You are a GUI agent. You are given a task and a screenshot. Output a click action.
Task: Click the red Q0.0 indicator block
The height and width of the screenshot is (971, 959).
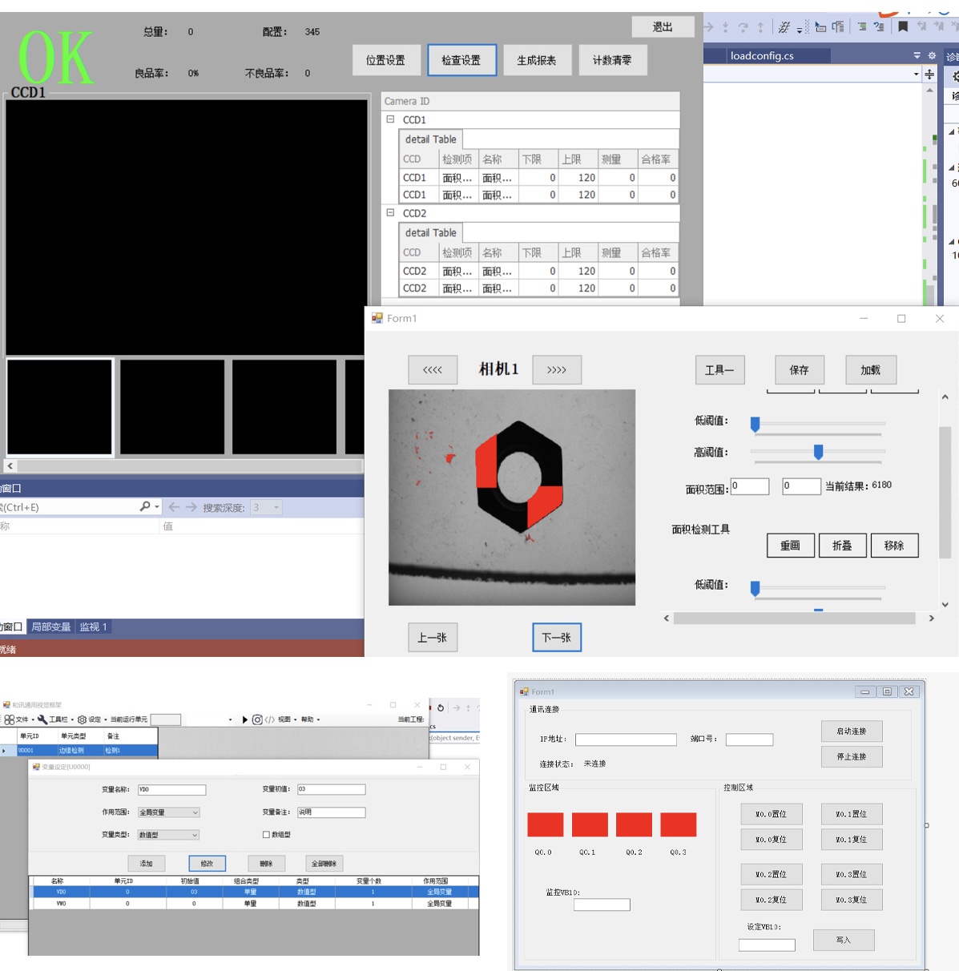pos(545,824)
